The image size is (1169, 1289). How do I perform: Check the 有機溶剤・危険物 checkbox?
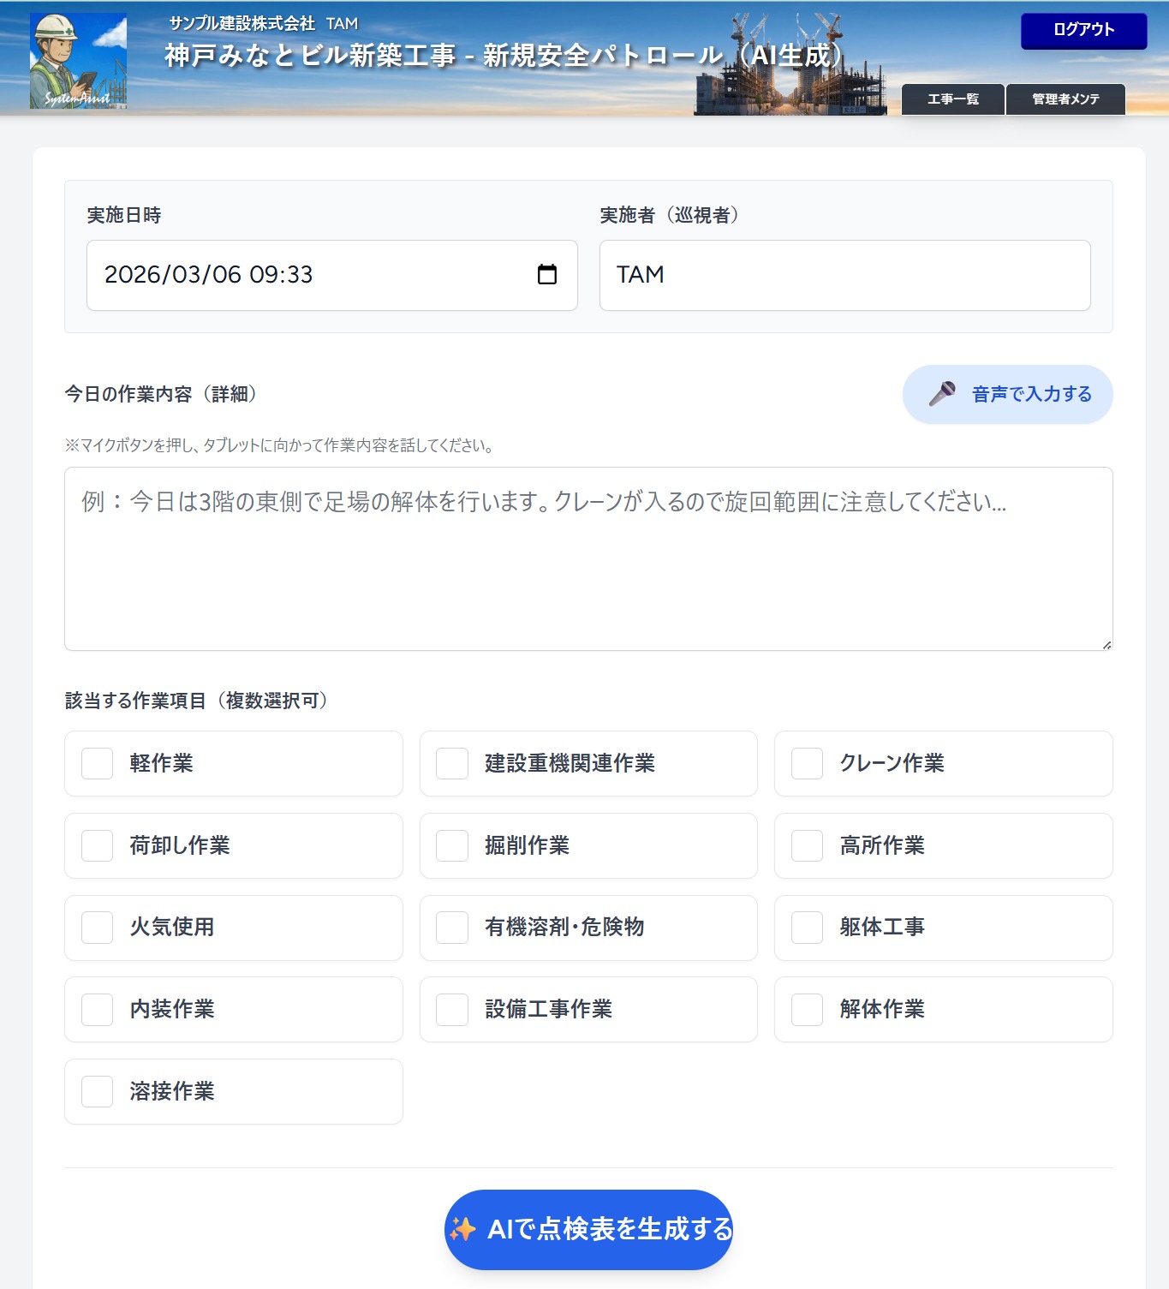click(452, 928)
